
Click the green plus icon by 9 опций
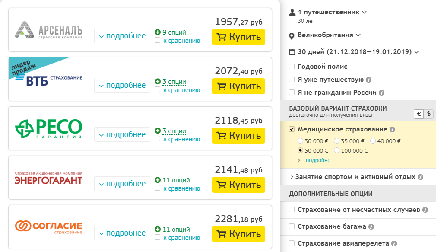[x=158, y=32]
